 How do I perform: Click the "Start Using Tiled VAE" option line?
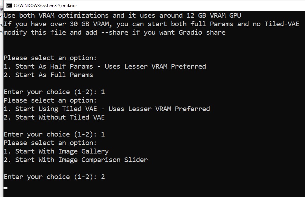107,109
